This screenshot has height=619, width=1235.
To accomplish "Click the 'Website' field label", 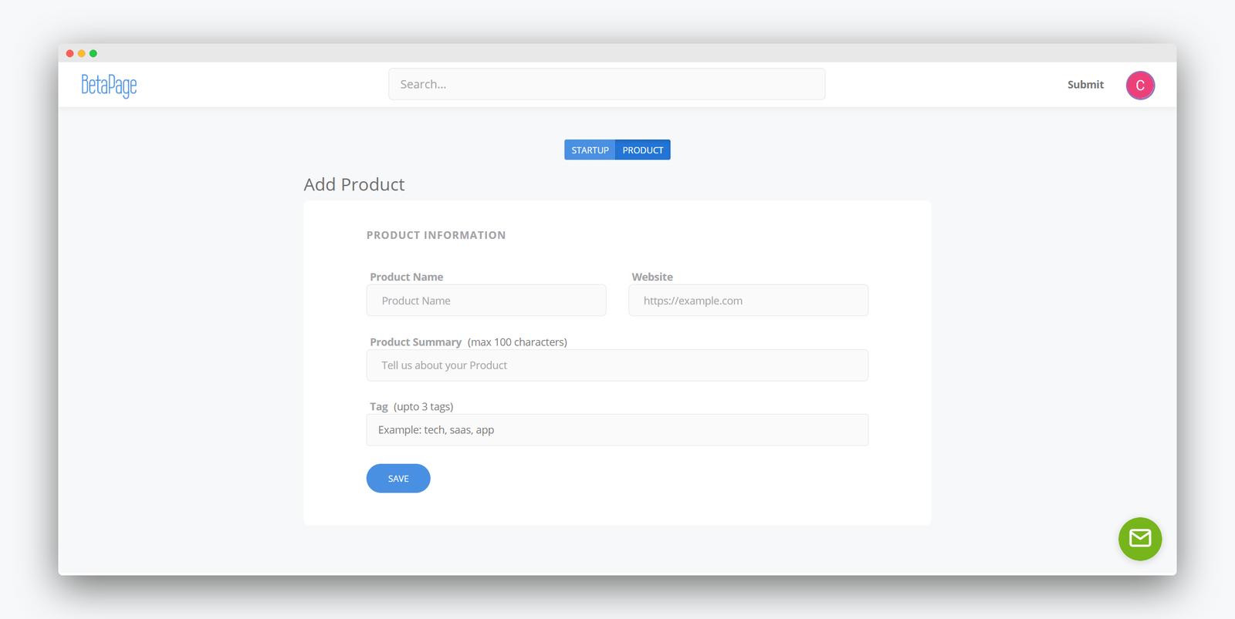I will pos(652,277).
